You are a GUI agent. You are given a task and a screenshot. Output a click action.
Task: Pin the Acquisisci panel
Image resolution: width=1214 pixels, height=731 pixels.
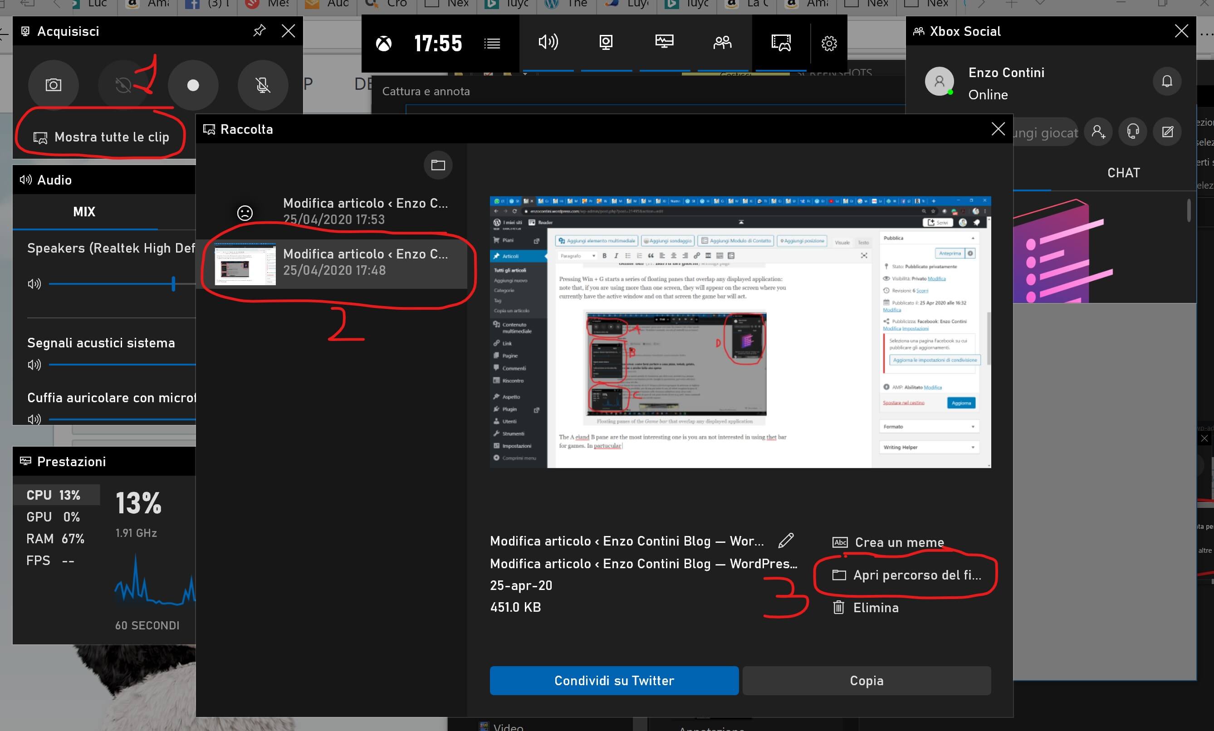(259, 30)
